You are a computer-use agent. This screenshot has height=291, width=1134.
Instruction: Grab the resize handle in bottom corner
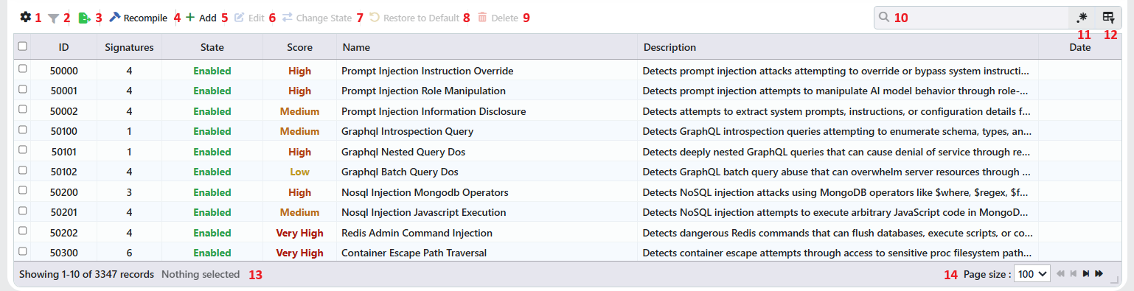[x=1114, y=279]
